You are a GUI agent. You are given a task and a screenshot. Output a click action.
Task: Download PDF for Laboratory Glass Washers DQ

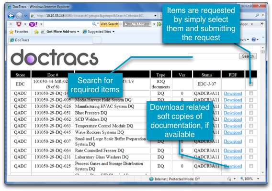(233, 157)
